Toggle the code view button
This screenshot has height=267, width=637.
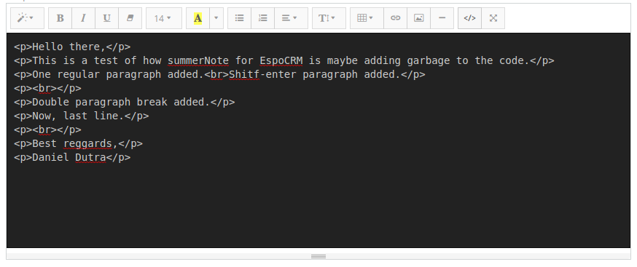(469, 18)
